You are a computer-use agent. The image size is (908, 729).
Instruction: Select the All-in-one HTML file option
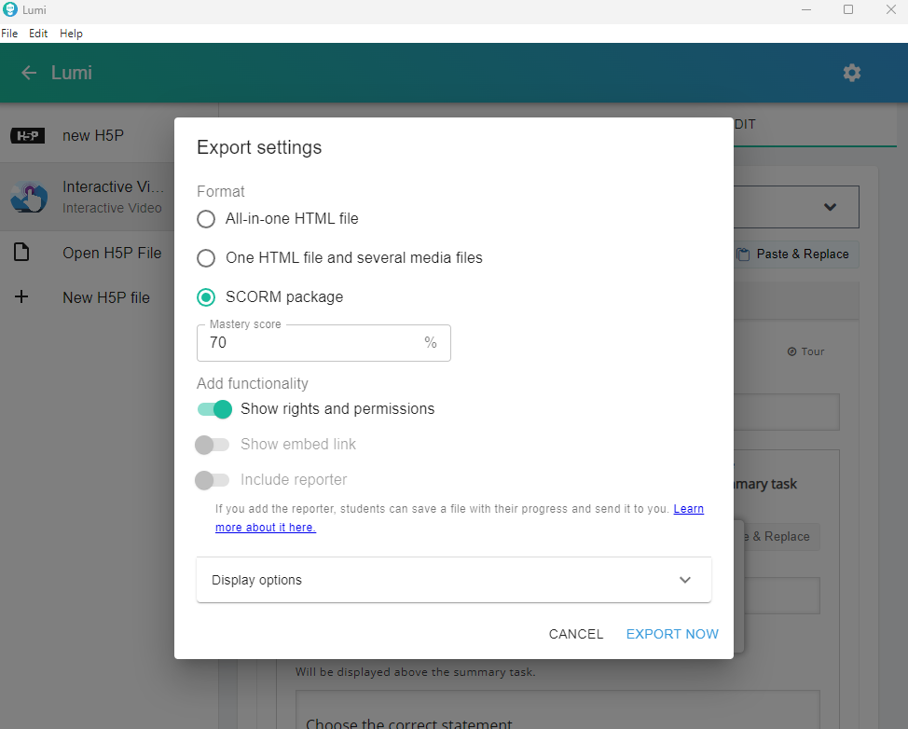point(206,219)
